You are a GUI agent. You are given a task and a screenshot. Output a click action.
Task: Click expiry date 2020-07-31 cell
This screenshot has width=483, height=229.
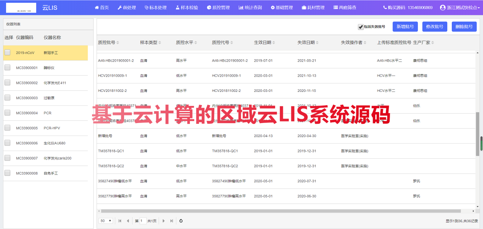(x=307, y=181)
